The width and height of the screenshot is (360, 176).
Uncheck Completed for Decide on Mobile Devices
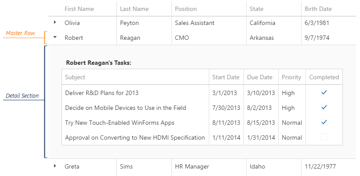click(324, 107)
